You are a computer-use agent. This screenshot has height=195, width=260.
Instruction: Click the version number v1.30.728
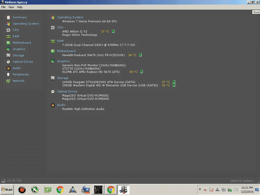[x=14, y=181]
